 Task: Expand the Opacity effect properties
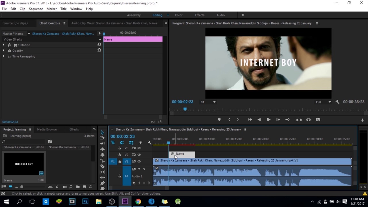(3, 51)
